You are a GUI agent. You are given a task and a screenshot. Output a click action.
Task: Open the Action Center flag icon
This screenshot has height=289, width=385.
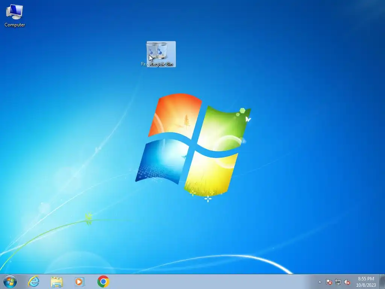tap(329, 282)
